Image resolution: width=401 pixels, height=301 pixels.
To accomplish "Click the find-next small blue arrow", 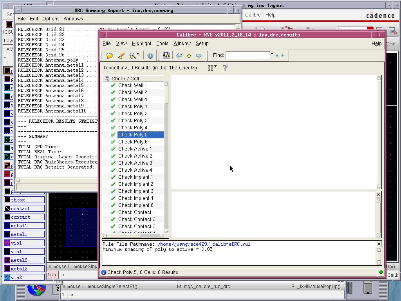I will pyautogui.click(x=282, y=55).
